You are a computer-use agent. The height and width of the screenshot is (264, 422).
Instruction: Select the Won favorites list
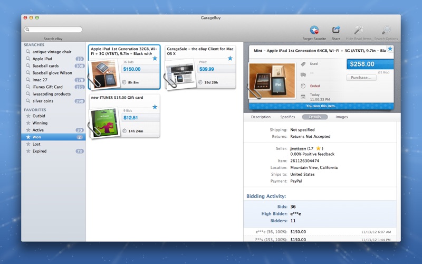tap(53, 137)
